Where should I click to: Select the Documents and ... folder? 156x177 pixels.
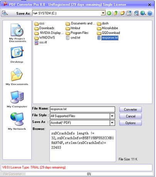tap(81, 23)
